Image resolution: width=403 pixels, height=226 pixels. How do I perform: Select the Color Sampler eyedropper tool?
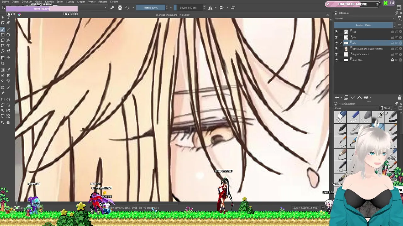[x=8, y=70]
